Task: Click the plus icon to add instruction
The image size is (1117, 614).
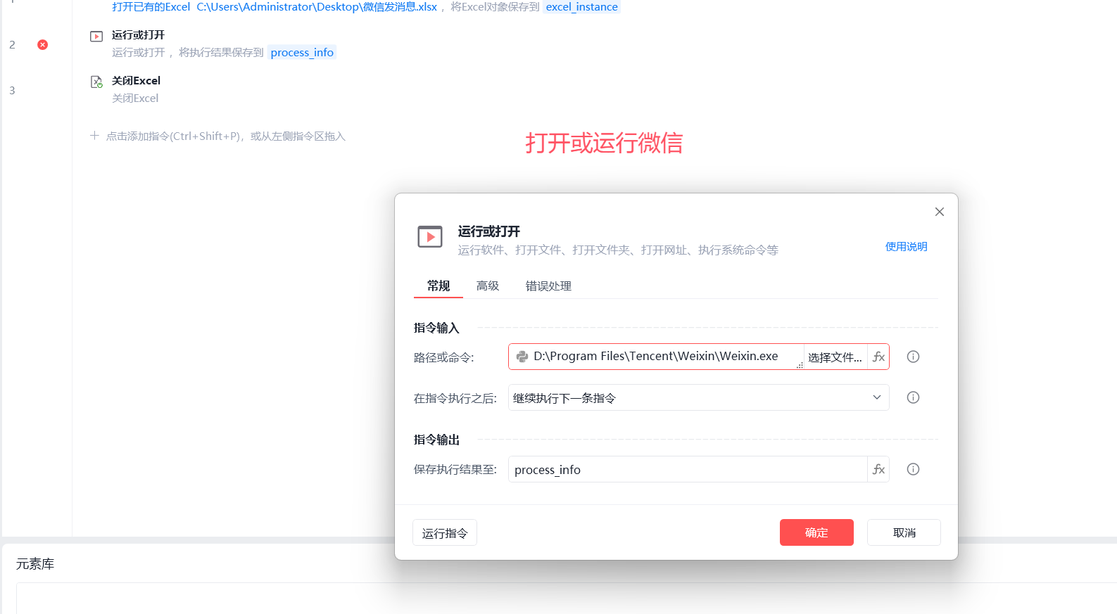Action: (94, 135)
